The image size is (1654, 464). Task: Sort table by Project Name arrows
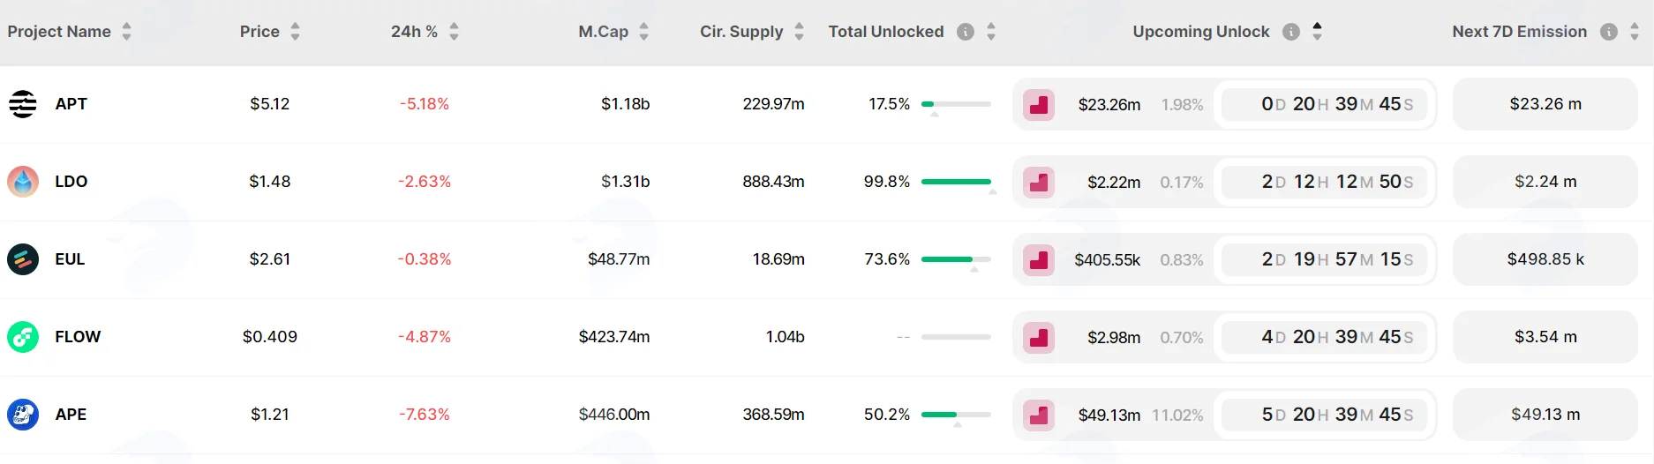[126, 32]
